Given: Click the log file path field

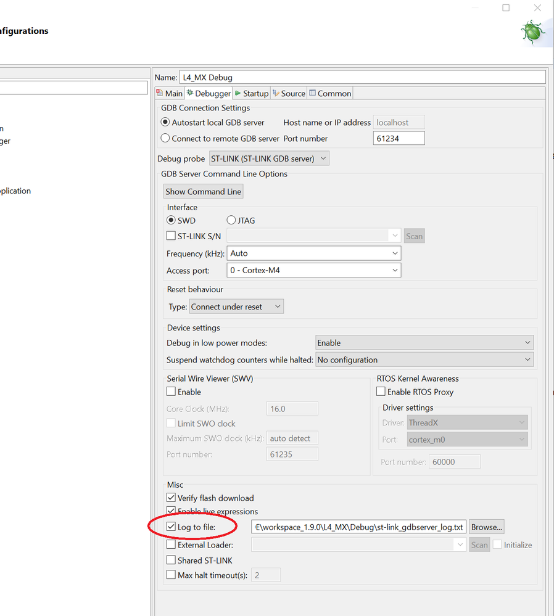Looking at the screenshot, I should tap(358, 527).
